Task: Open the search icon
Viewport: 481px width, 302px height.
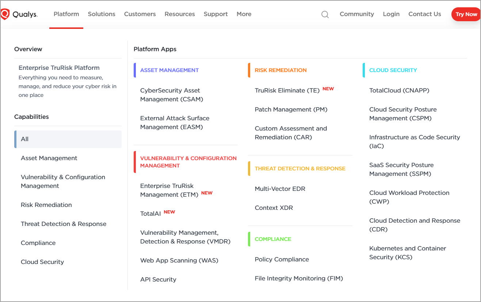Action: pyautogui.click(x=325, y=14)
